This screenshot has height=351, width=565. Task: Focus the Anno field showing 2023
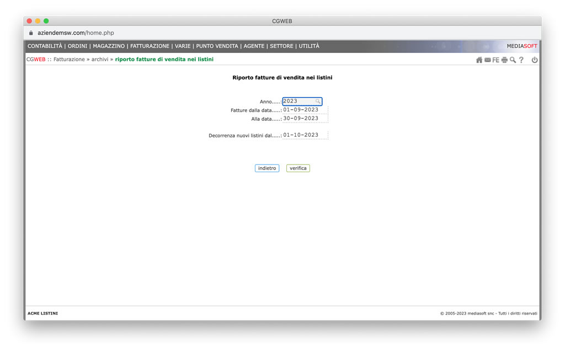click(x=302, y=101)
